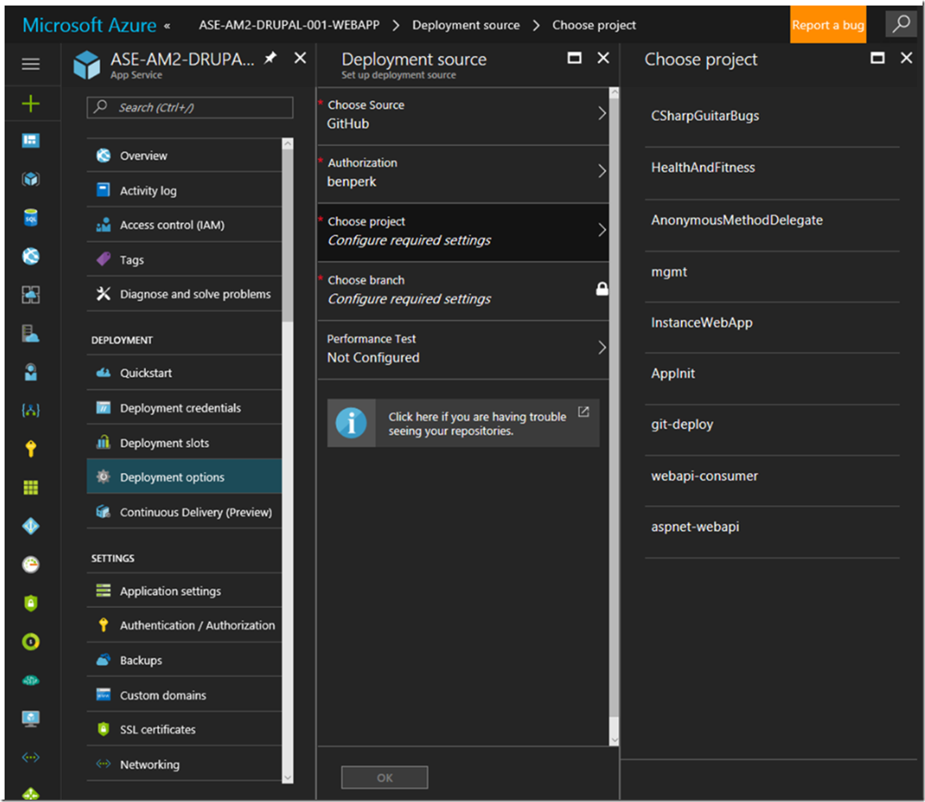
Task: Maximize the Deployment source blade
Action: (x=574, y=58)
